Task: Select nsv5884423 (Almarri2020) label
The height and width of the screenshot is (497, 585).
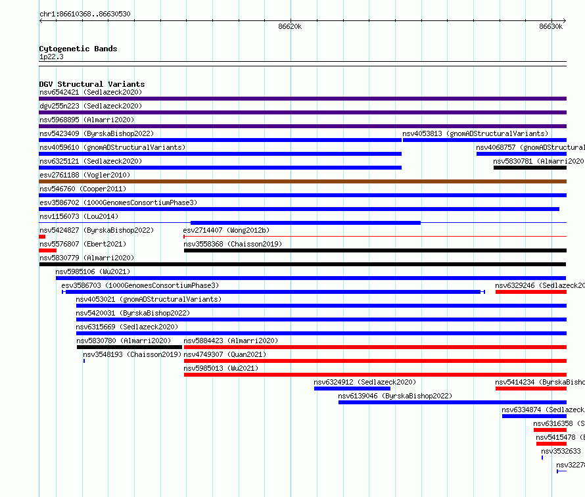Action: [231, 341]
